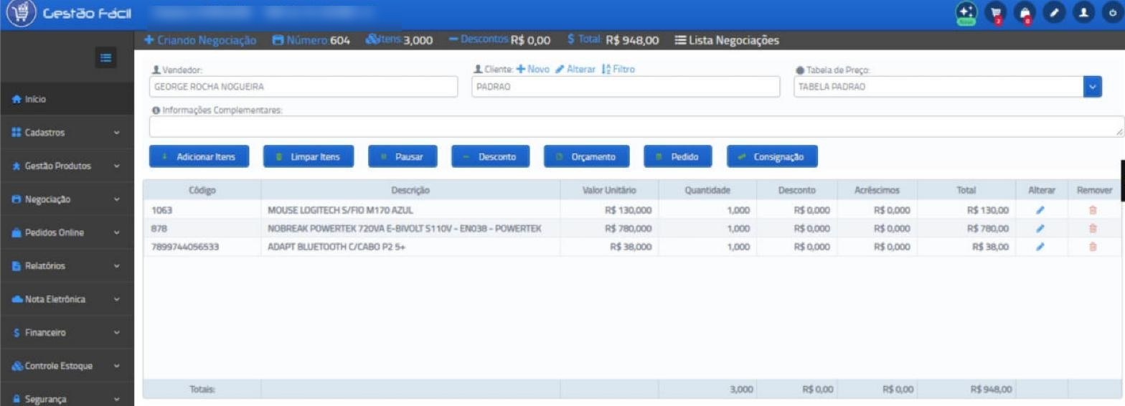Click the Cliente input field

pyautogui.click(x=626, y=87)
